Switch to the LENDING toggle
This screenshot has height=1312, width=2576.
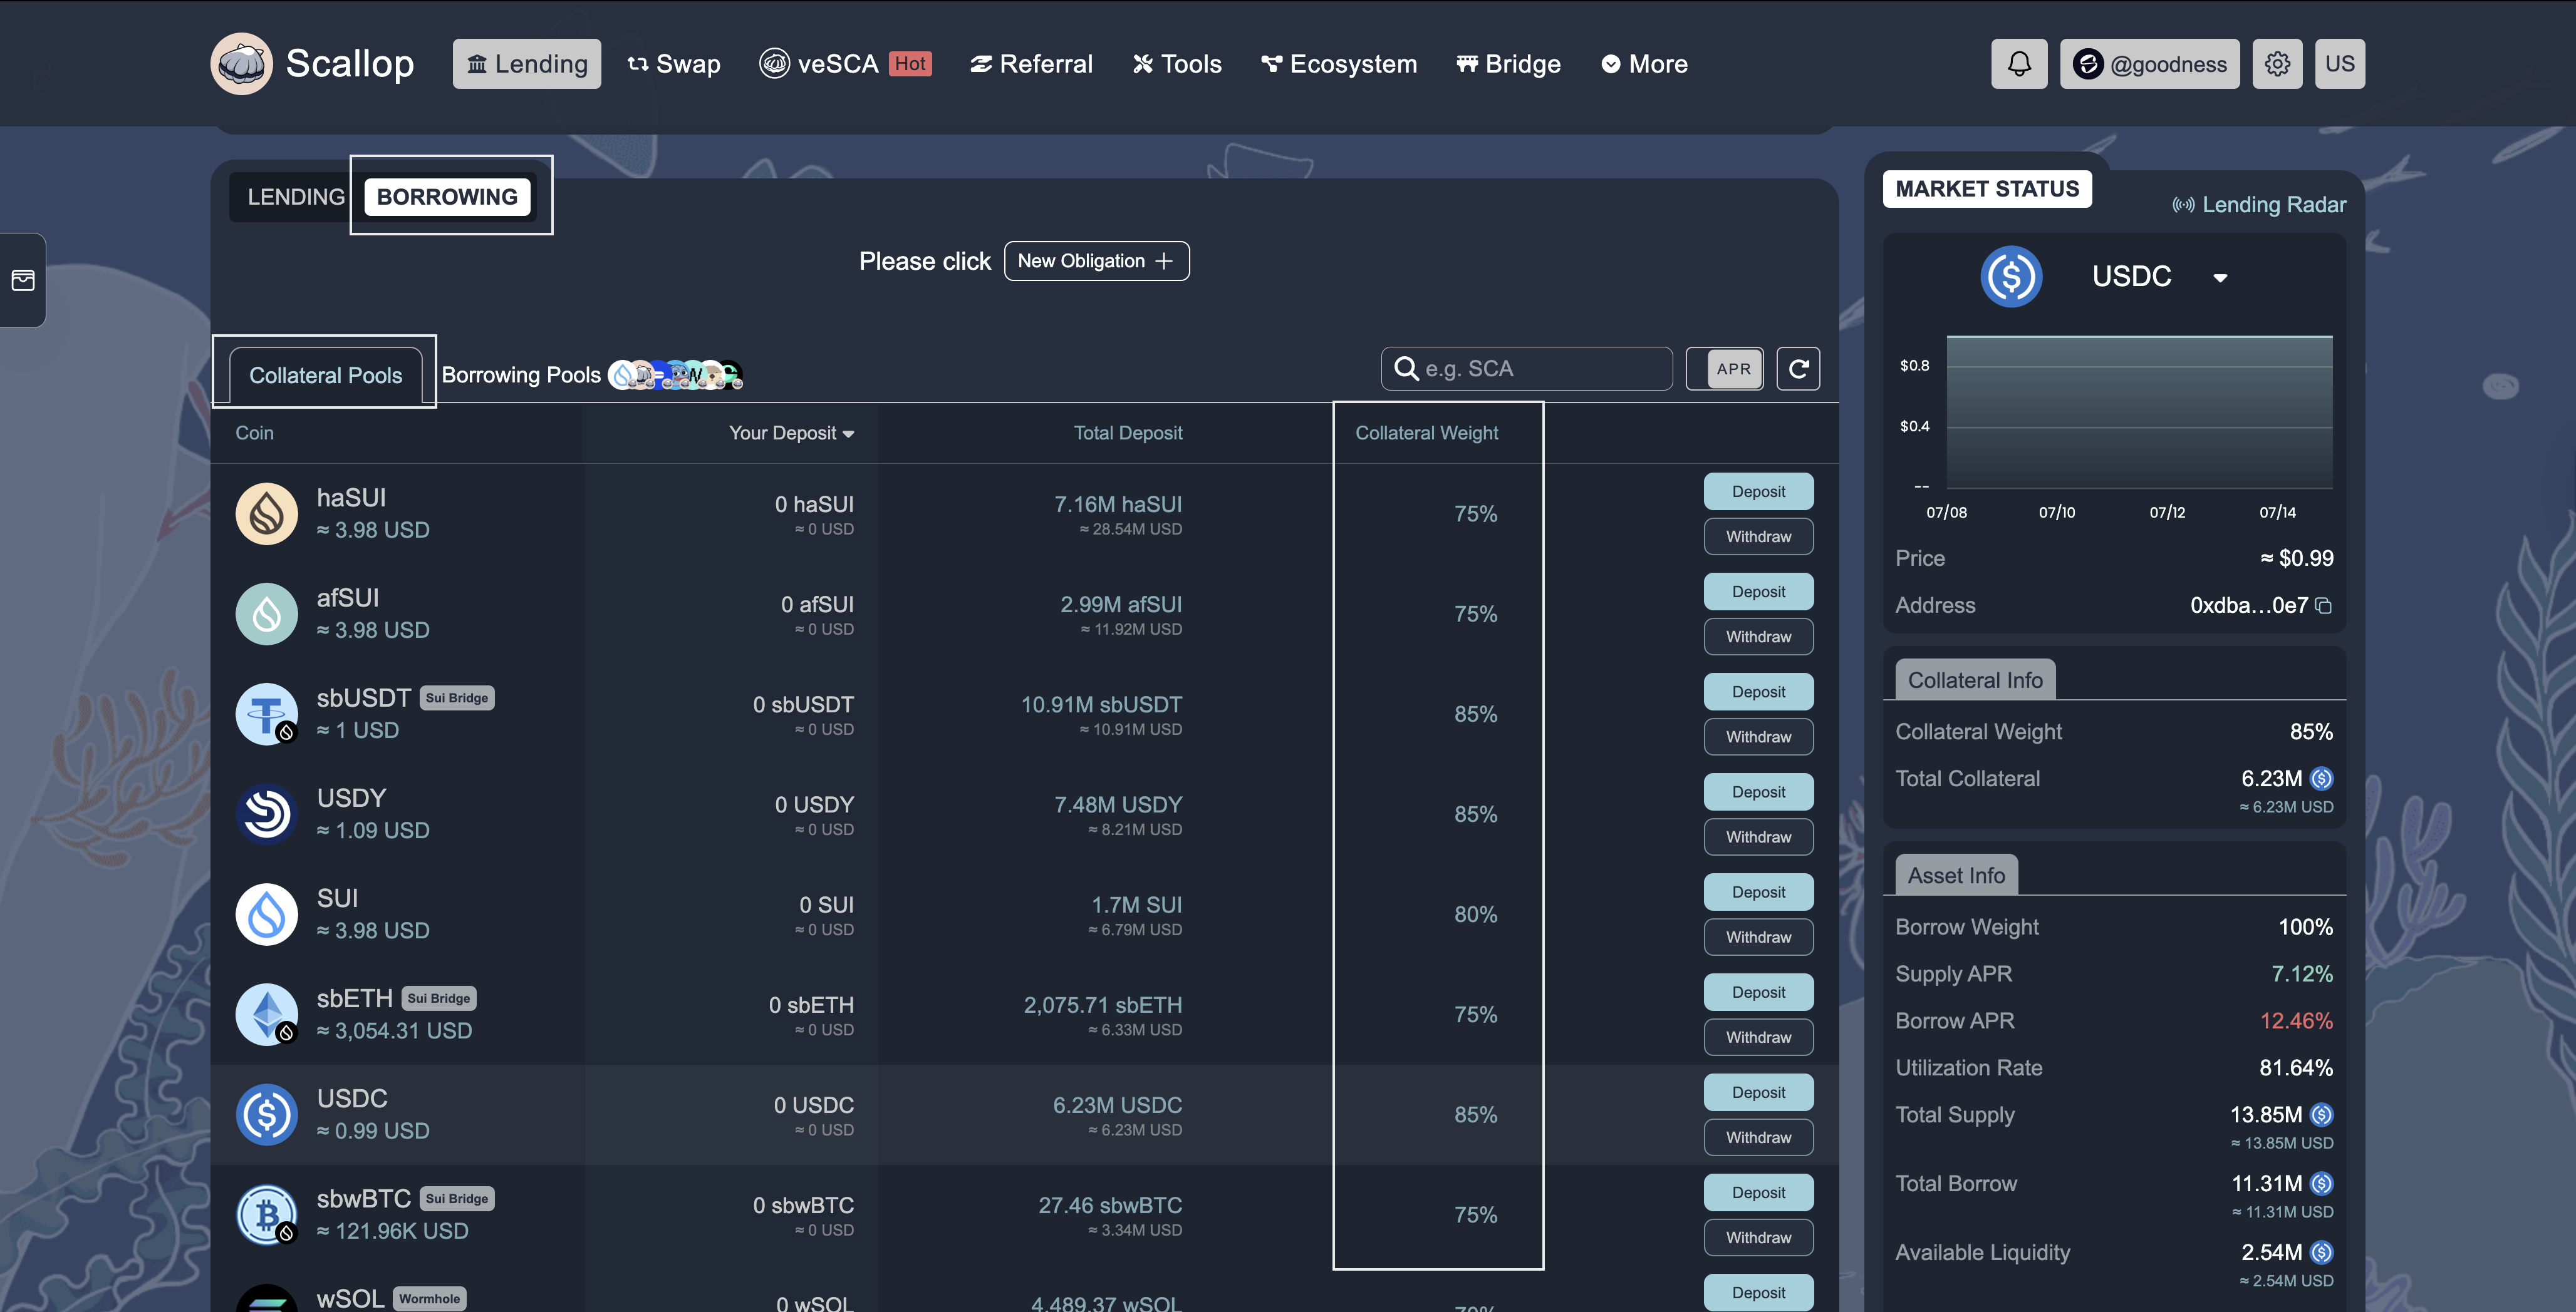pyautogui.click(x=296, y=197)
